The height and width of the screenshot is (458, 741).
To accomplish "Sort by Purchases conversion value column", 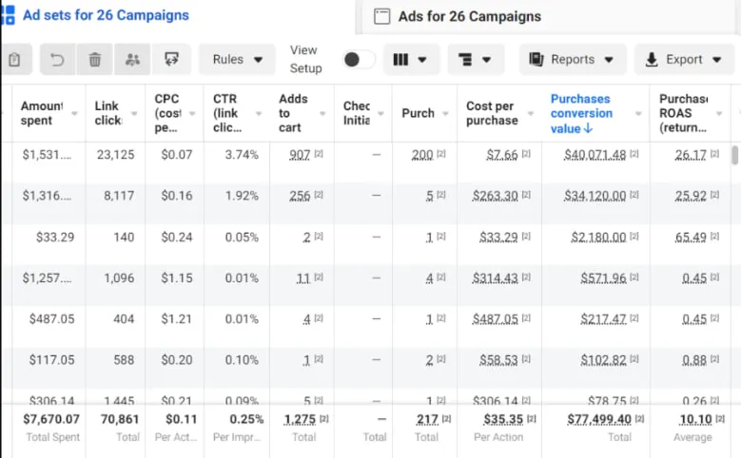I will click(580, 113).
